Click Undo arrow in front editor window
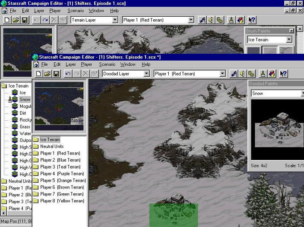The image size is (304, 227). tap(68, 74)
